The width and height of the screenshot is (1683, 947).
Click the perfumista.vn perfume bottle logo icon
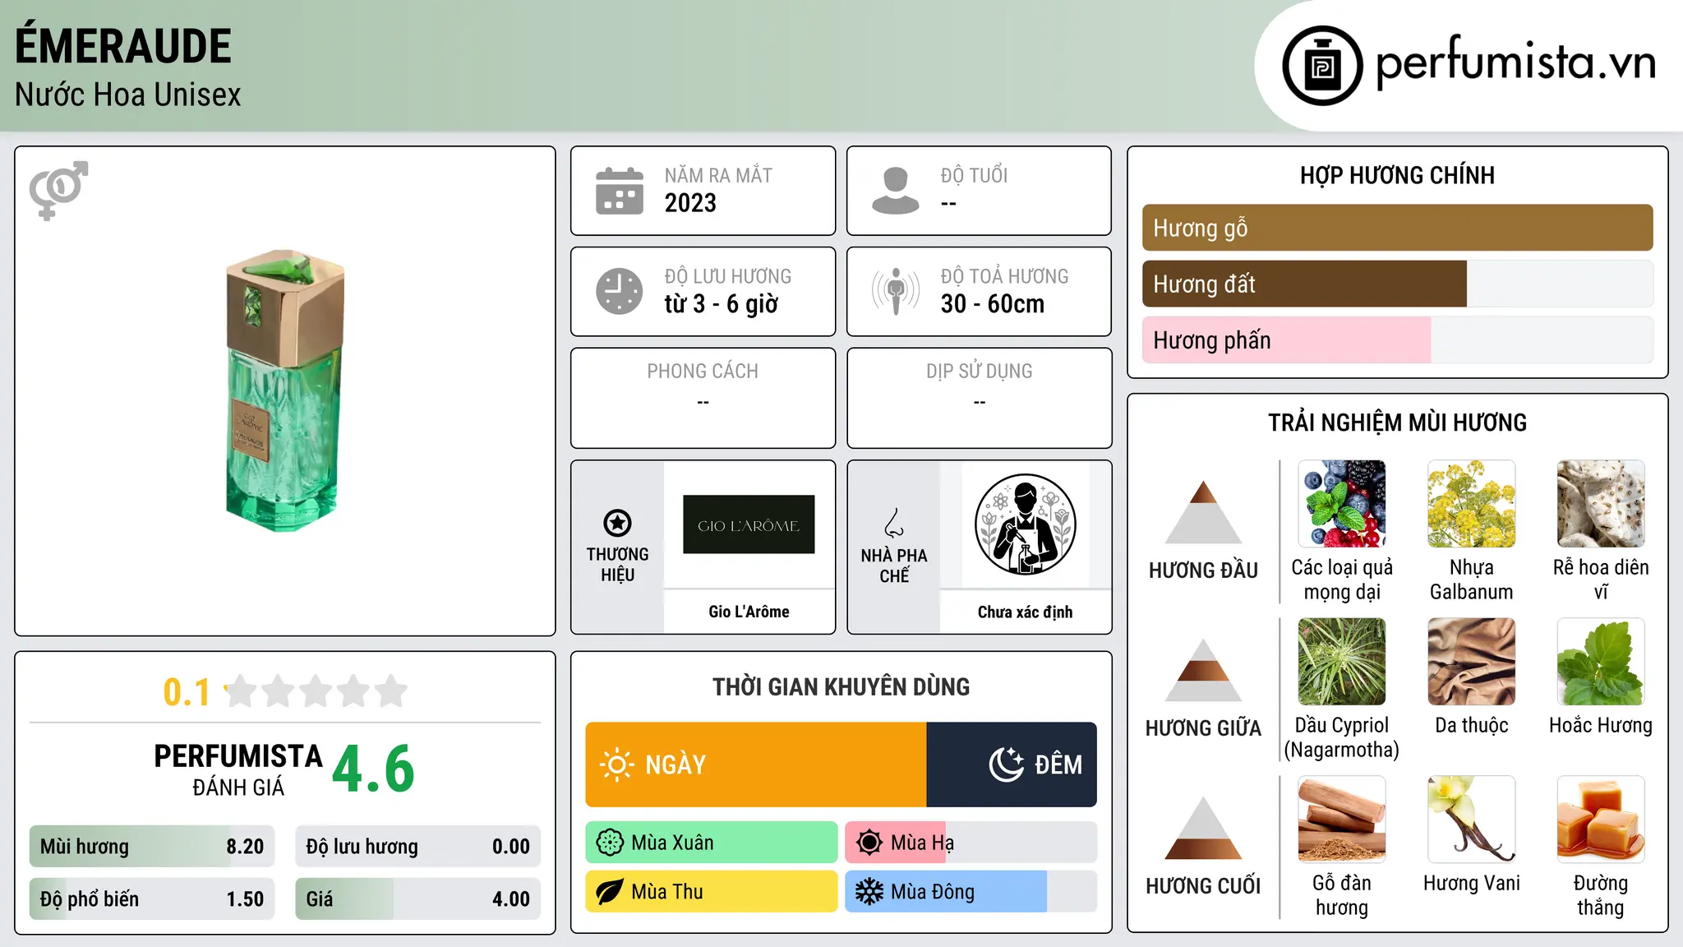pyautogui.click(x=1322, y=66)
